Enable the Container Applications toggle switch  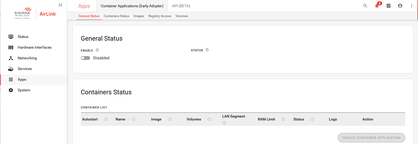(86, 58)
